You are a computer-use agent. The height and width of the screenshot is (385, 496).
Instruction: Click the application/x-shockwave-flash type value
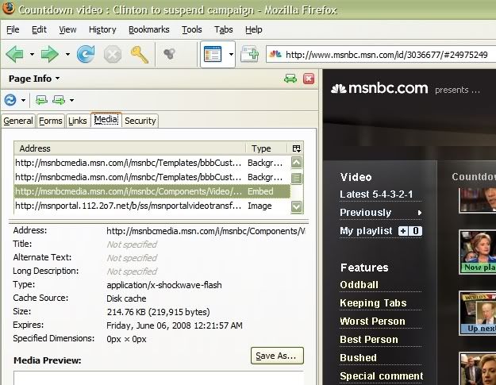pyautogui.click(x=164, y=285)
